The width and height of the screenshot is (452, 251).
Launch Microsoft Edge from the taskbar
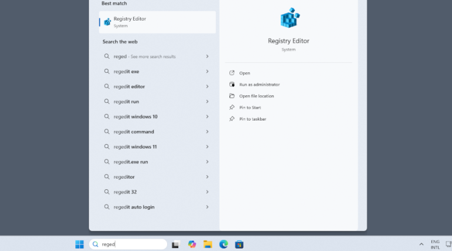[x=224, y=245]
